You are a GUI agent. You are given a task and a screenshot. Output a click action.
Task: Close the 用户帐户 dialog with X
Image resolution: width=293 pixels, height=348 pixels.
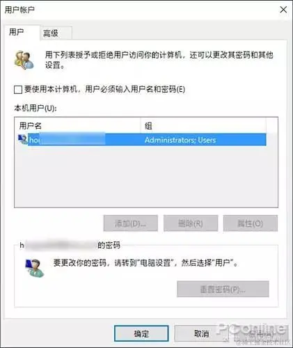point(283,10)
